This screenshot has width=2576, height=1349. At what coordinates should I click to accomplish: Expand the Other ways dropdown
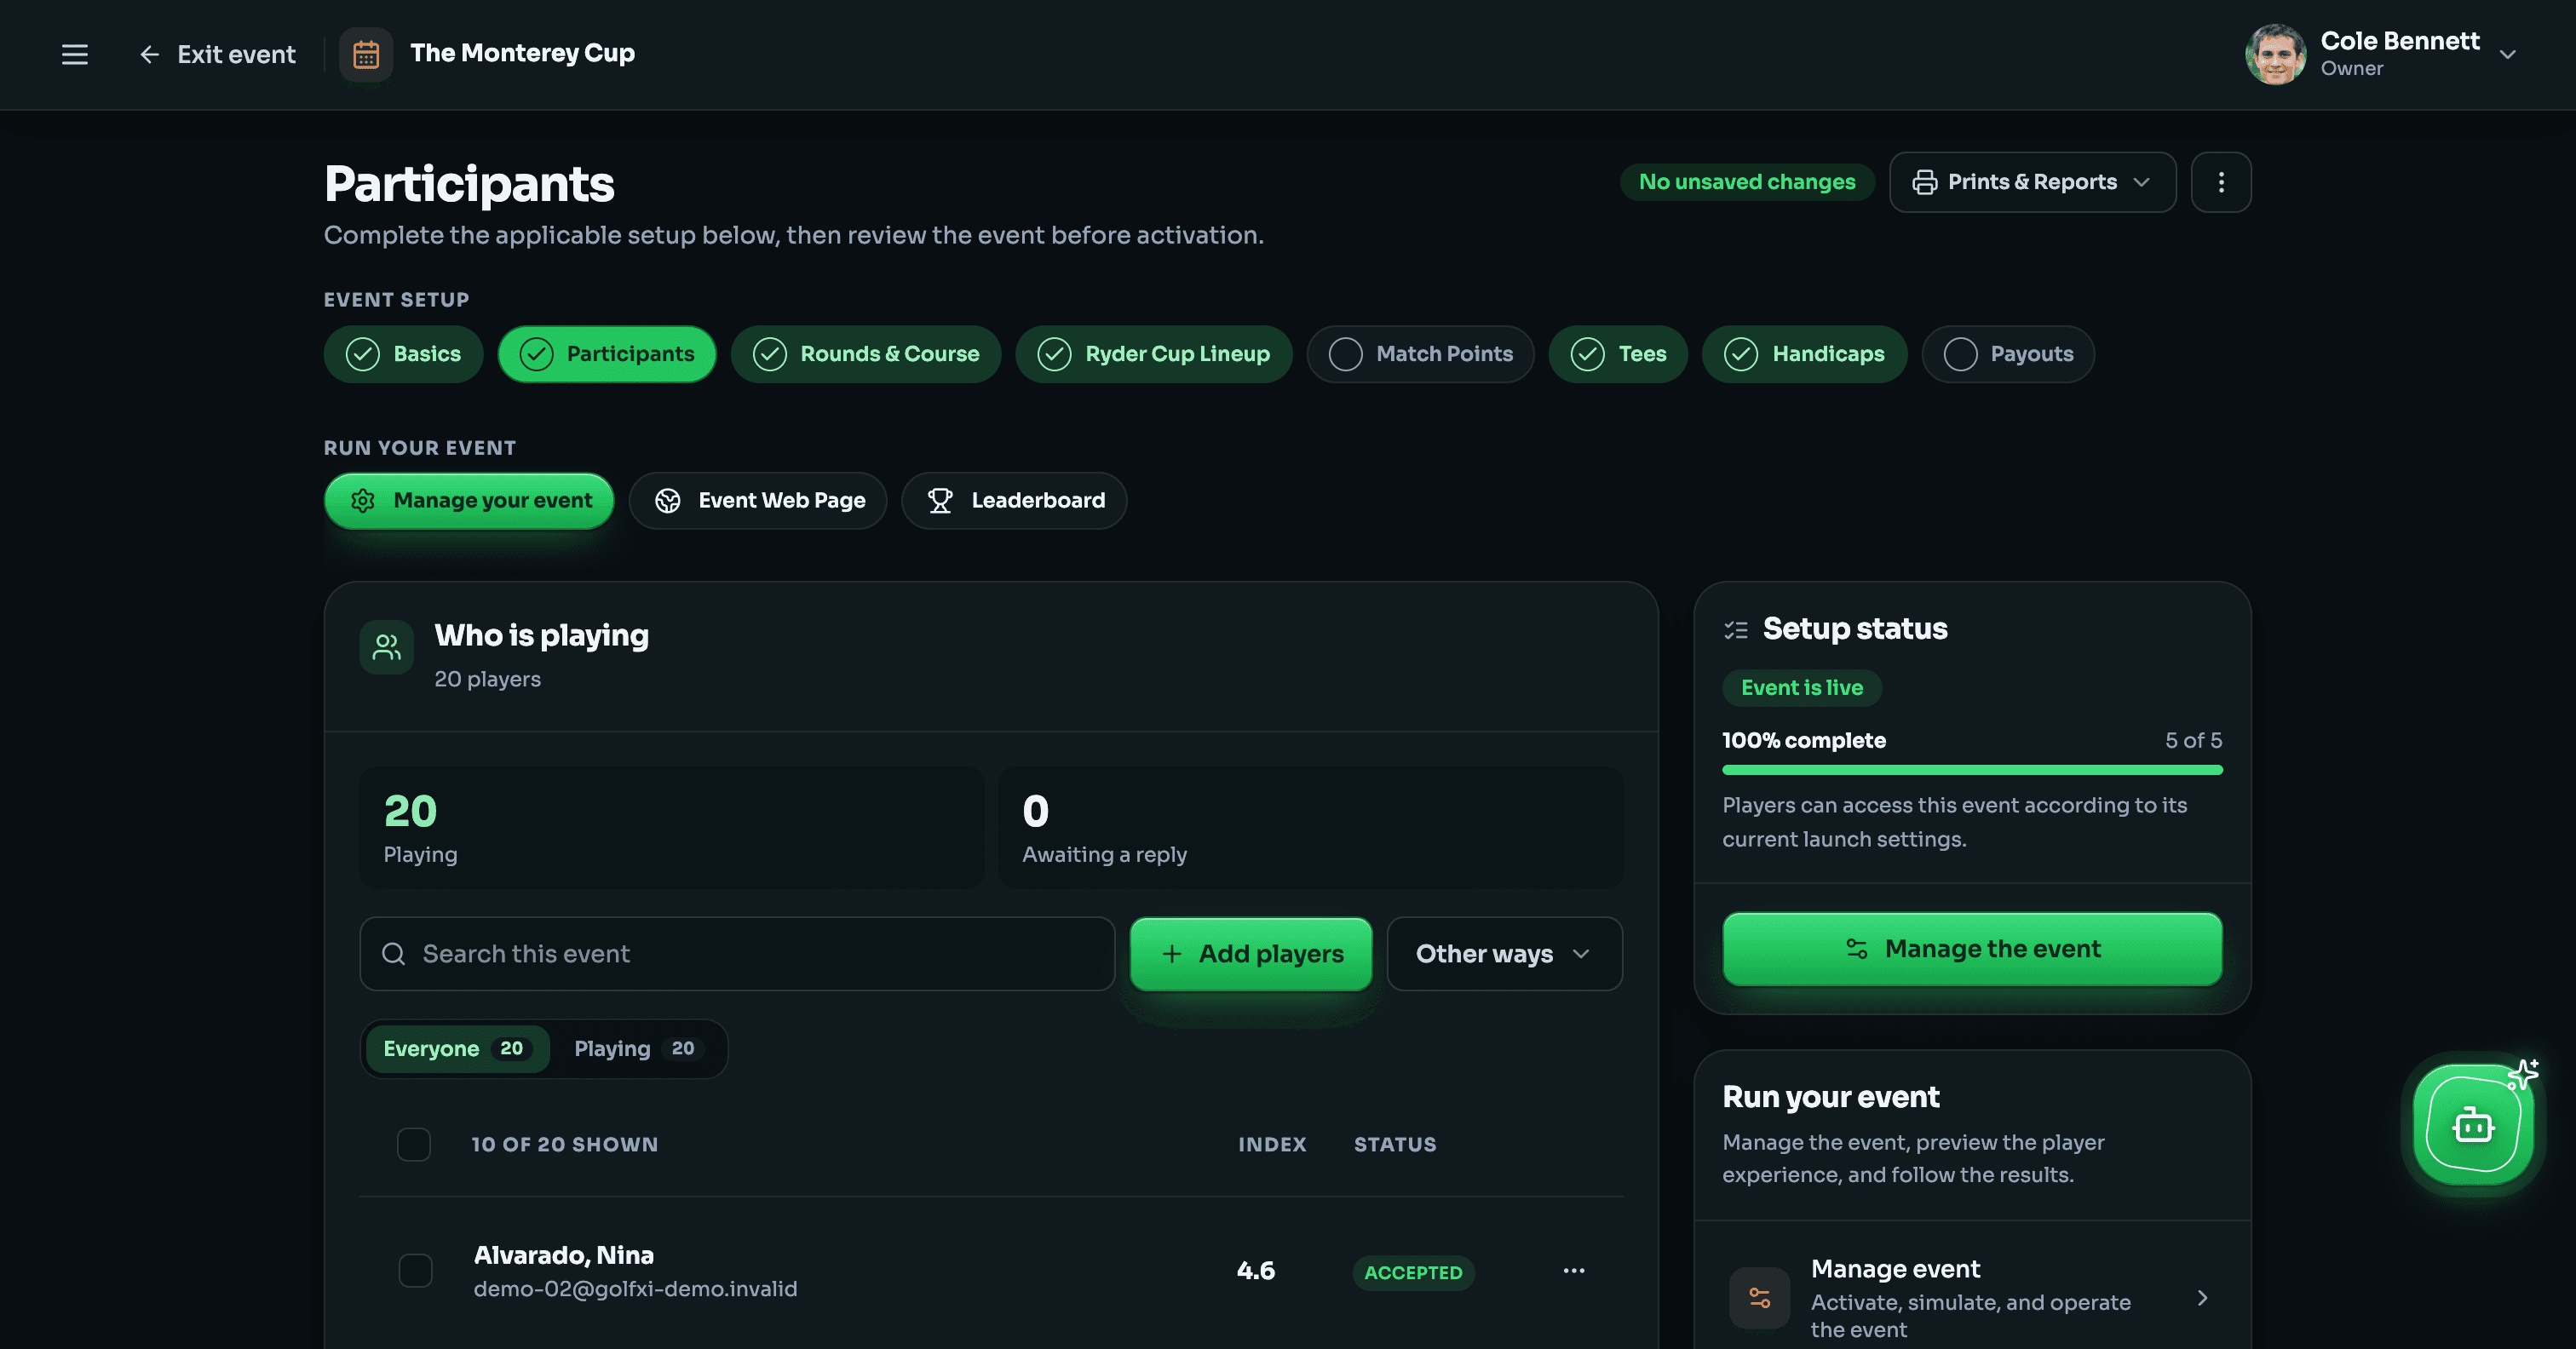point(1504,954)
